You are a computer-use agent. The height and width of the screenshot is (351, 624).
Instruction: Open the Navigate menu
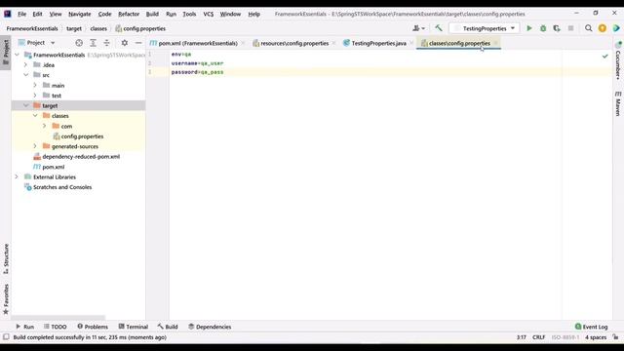click(x=80, y=14)
